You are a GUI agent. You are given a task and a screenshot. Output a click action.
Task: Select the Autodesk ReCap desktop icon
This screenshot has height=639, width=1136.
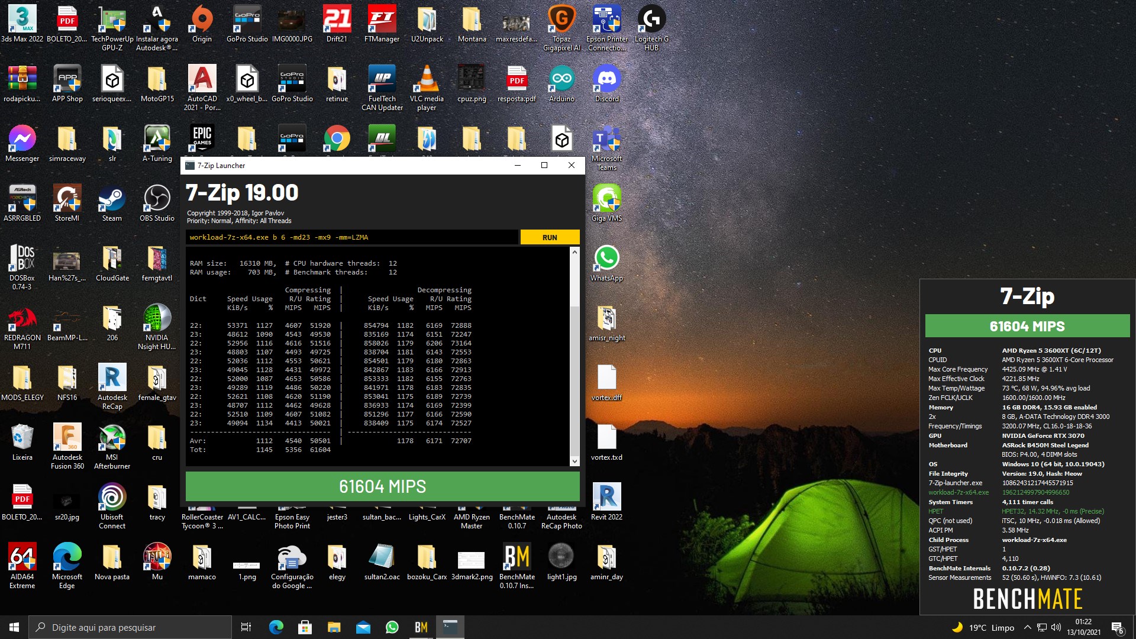(112, 387)
